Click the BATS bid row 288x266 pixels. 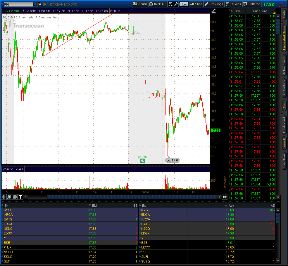click(x=69, y=219)
